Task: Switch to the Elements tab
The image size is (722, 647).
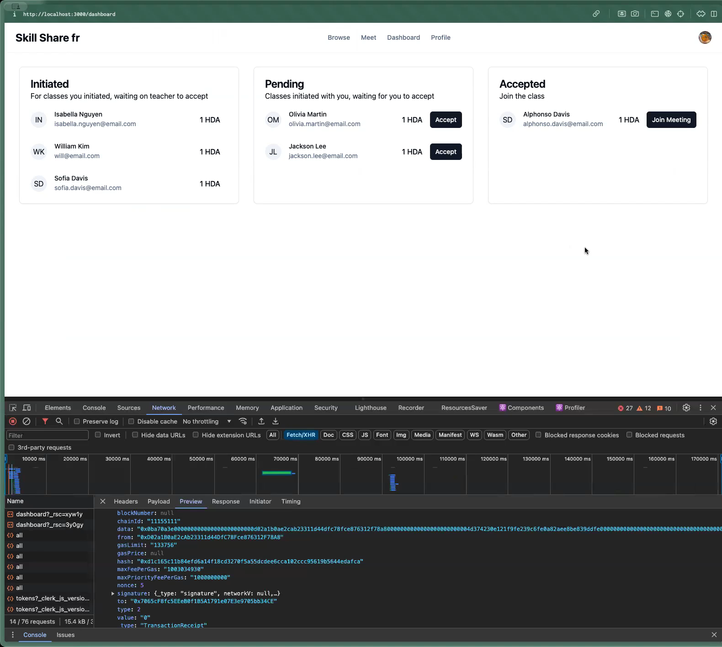Action: pos(58,408)
